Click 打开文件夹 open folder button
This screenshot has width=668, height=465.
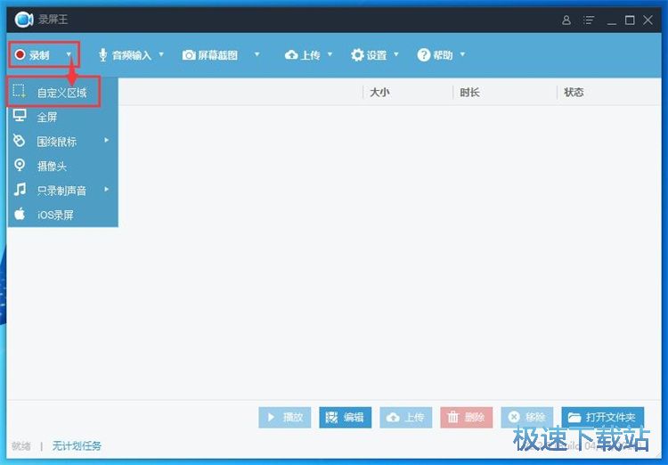pyautogui.click(x=602, y=417)
